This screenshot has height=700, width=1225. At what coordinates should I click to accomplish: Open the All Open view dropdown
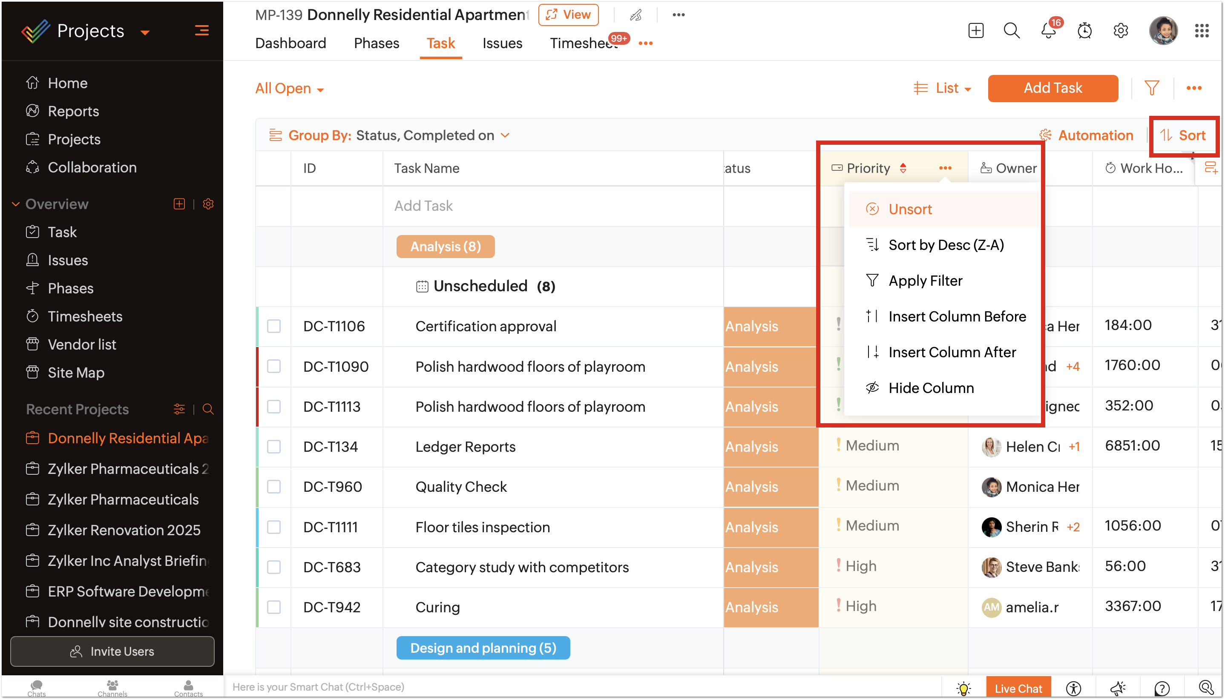pos(289,89)
